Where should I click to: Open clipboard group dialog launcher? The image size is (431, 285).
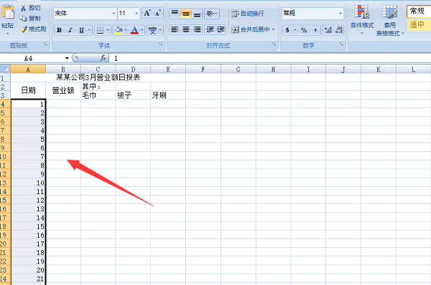click(x=46, y=44)
